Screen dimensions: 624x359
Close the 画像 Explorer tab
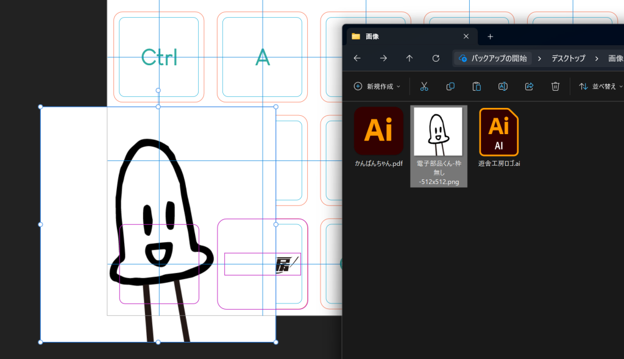pyautogui.click(x=466, y=36)
